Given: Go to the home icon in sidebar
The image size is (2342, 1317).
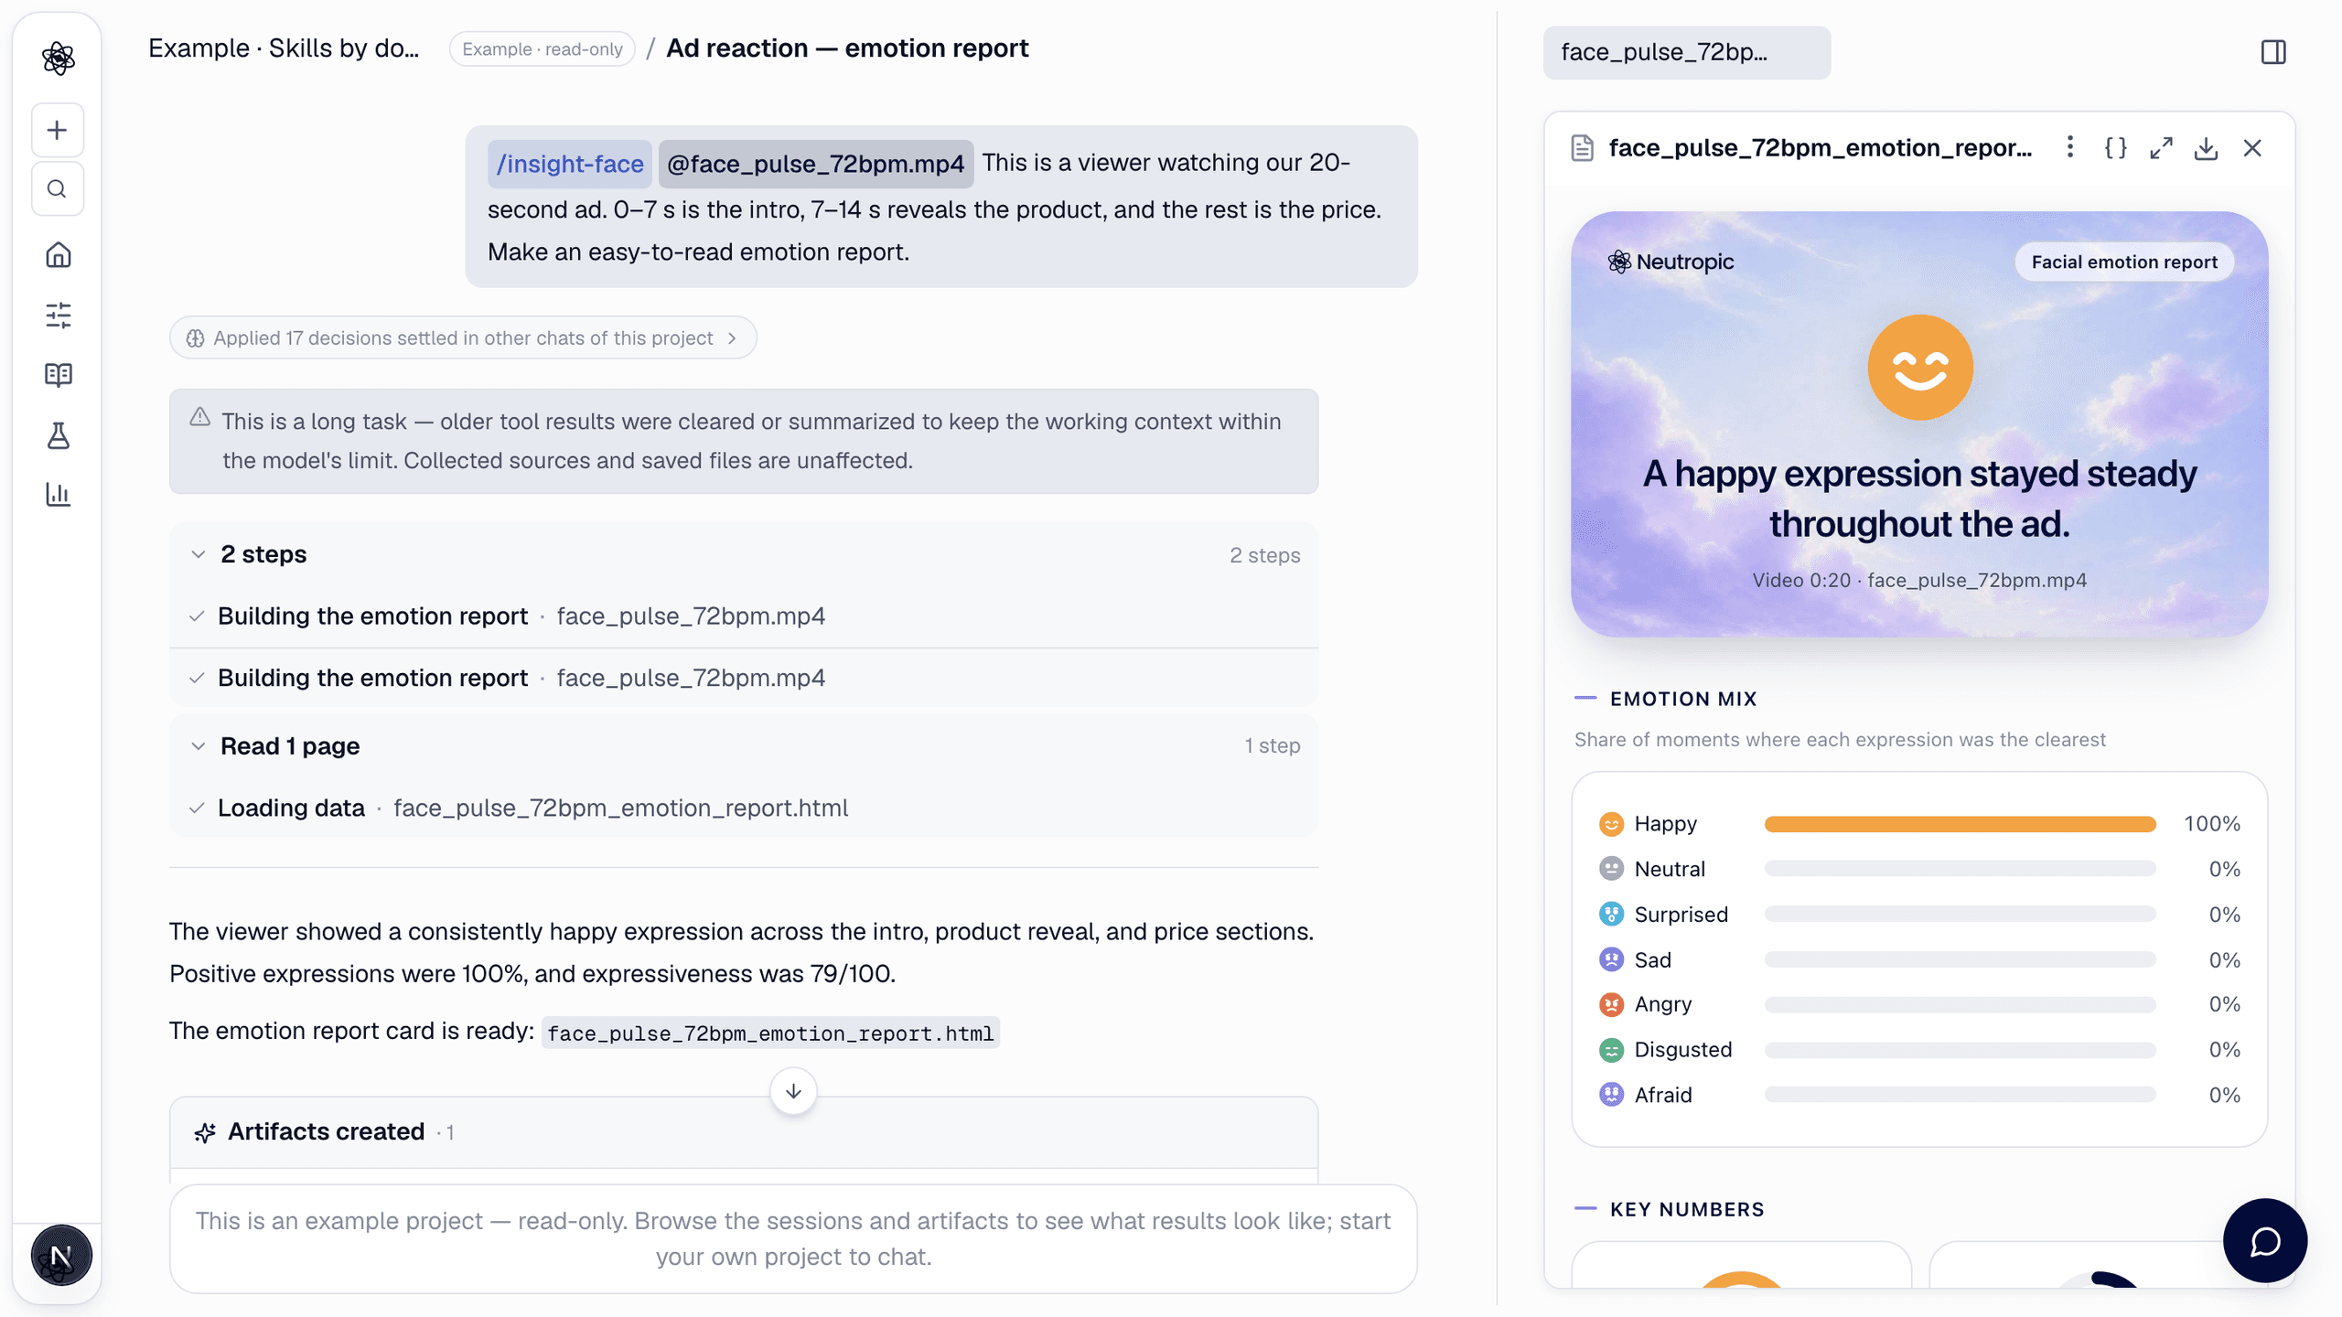Looking at the screenshot, I should 59,254.
